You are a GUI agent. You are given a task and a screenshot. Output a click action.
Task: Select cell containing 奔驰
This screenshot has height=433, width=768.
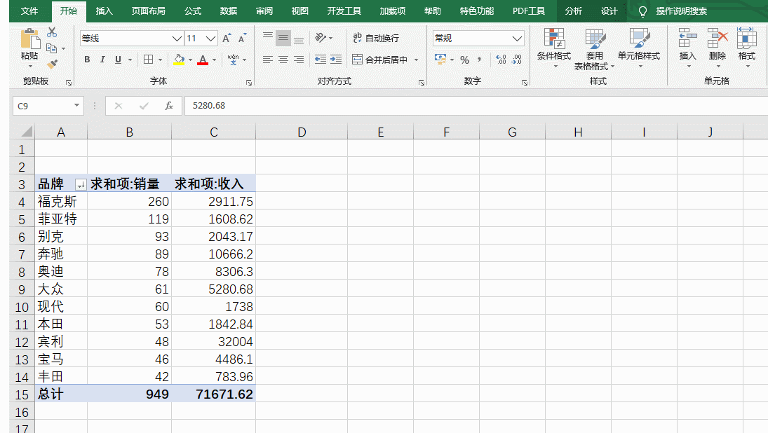(x=61, y=254)
